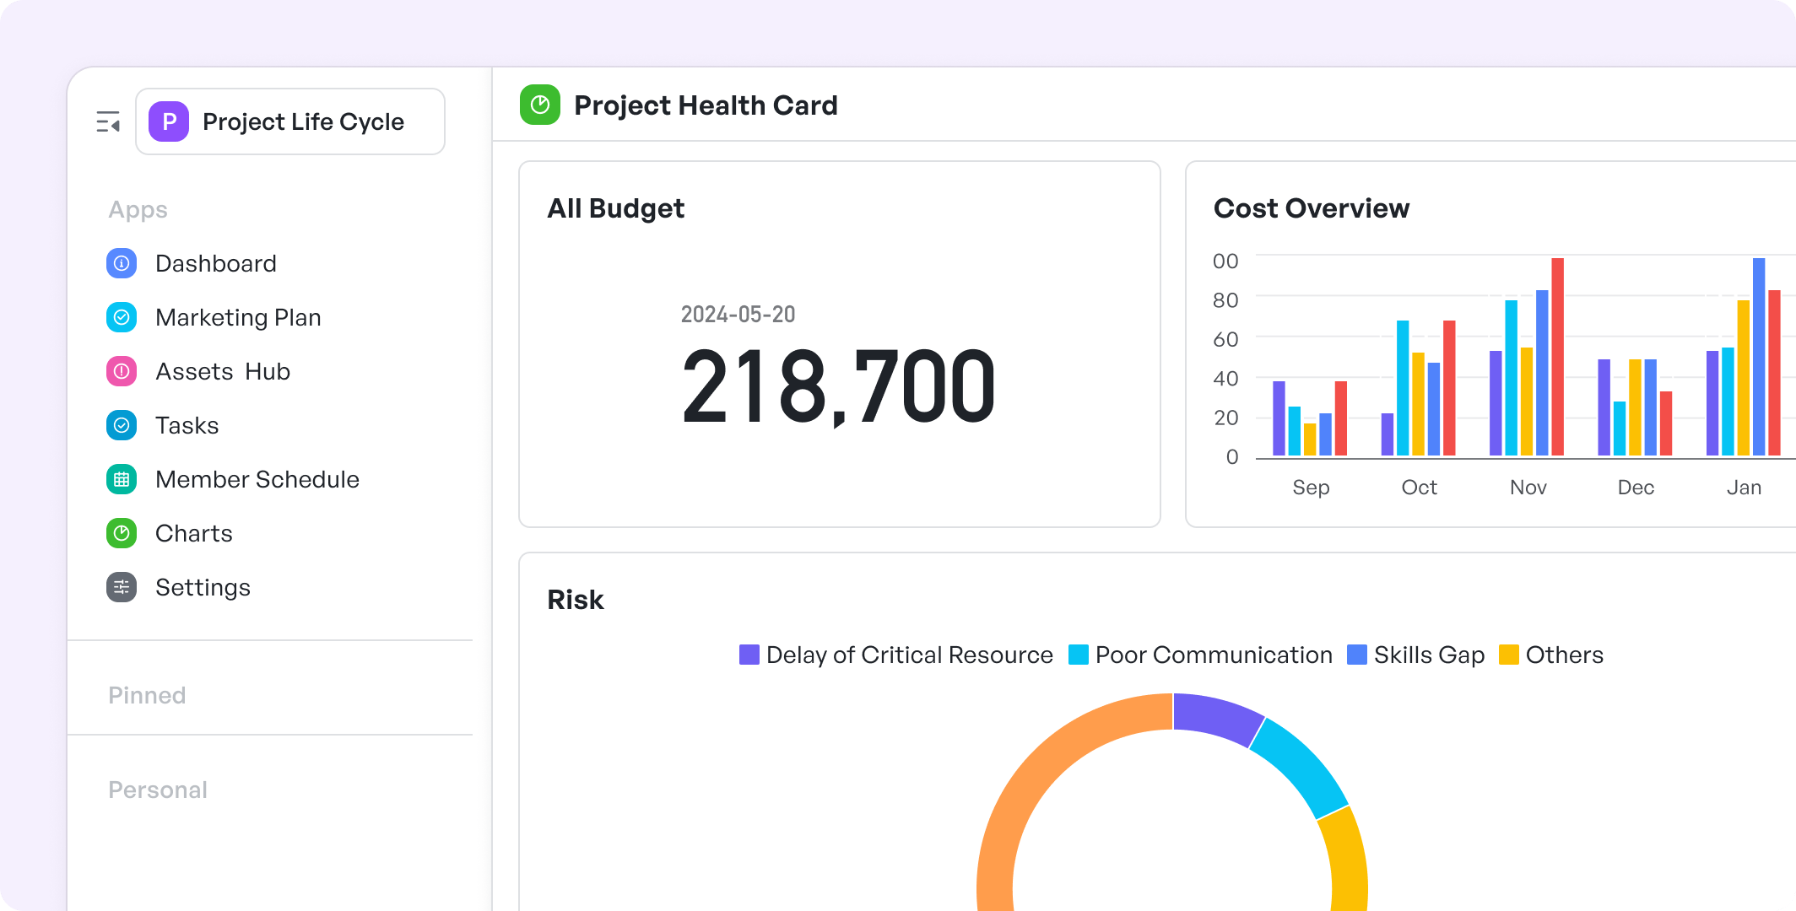The height and width of the screenshot is (911, 1796).
Task: Click the blue Dashboard icon
Action: pos(122,263)
